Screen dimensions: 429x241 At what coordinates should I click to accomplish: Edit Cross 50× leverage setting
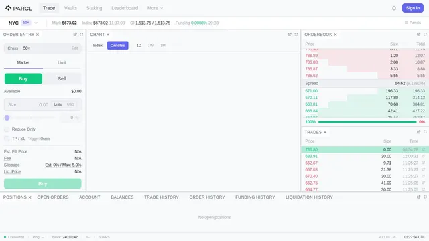(74, 48)
